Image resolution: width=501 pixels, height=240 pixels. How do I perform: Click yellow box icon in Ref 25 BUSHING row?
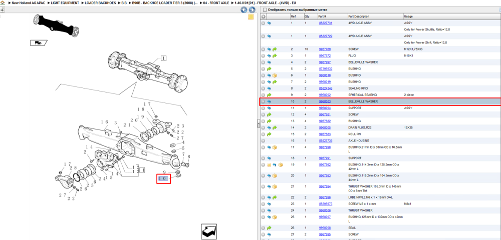[x=275, y=217]
